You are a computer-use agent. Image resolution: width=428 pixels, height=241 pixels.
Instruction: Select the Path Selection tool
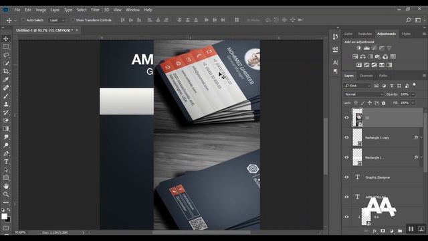click(6, 169)
